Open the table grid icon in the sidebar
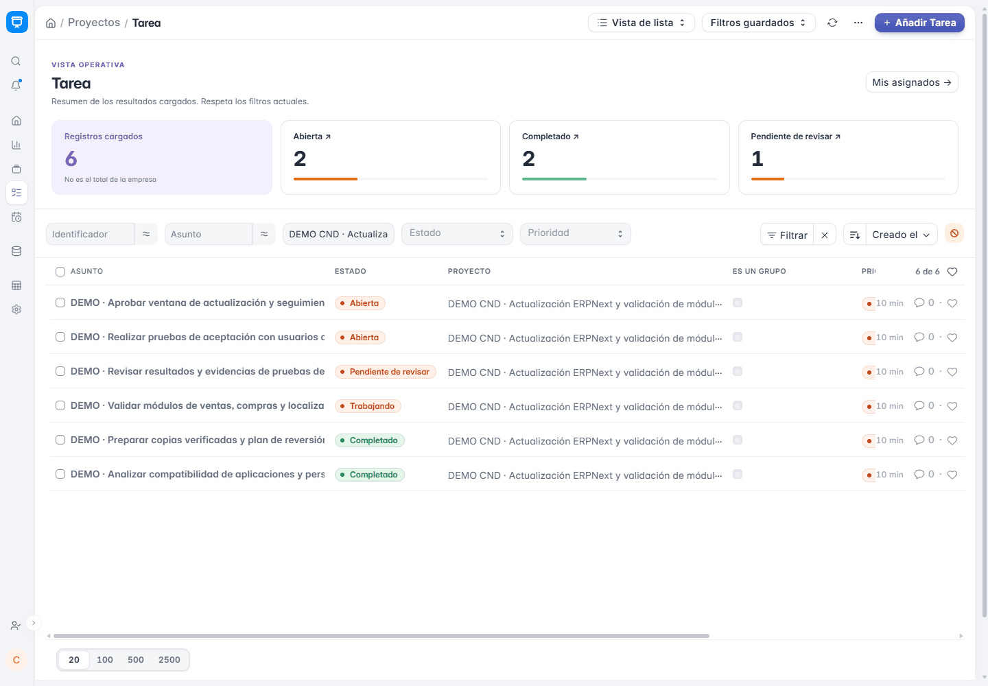 [16, 285]
